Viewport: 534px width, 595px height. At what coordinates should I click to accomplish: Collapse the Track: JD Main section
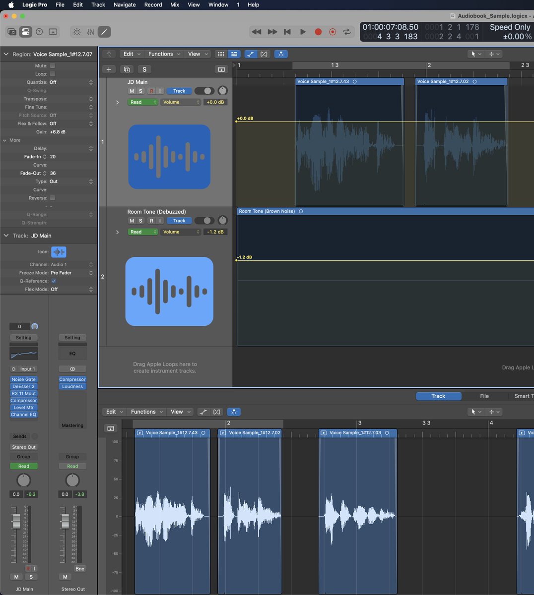[x=6, y=236]
